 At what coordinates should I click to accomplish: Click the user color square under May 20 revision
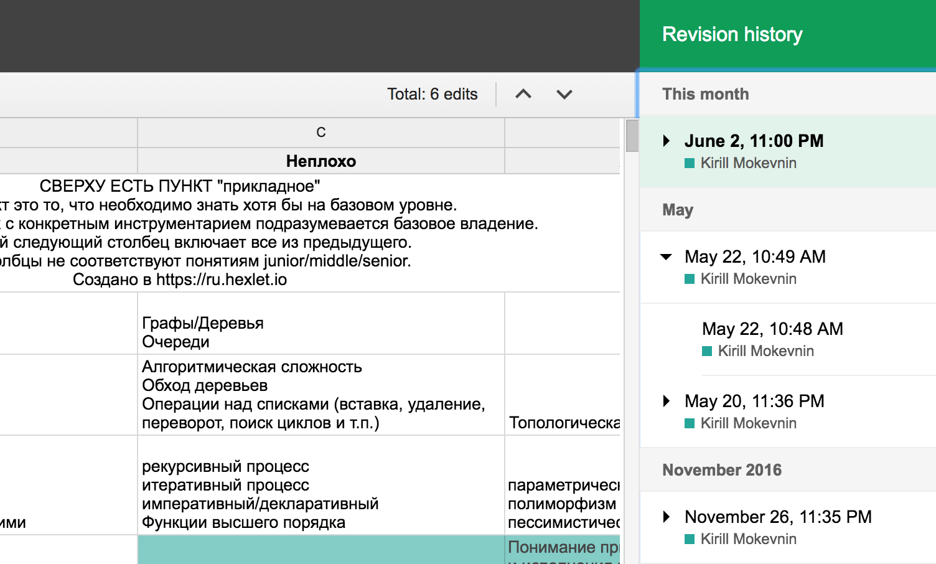(690, 423)
